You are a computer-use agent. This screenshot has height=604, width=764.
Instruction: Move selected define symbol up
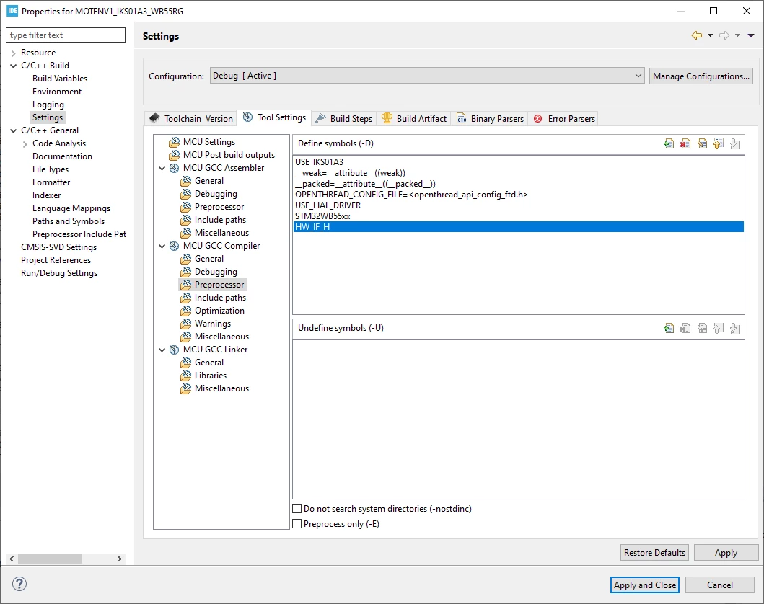point(719,143)
